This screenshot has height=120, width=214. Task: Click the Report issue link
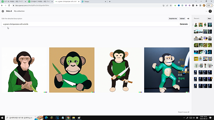184,112
